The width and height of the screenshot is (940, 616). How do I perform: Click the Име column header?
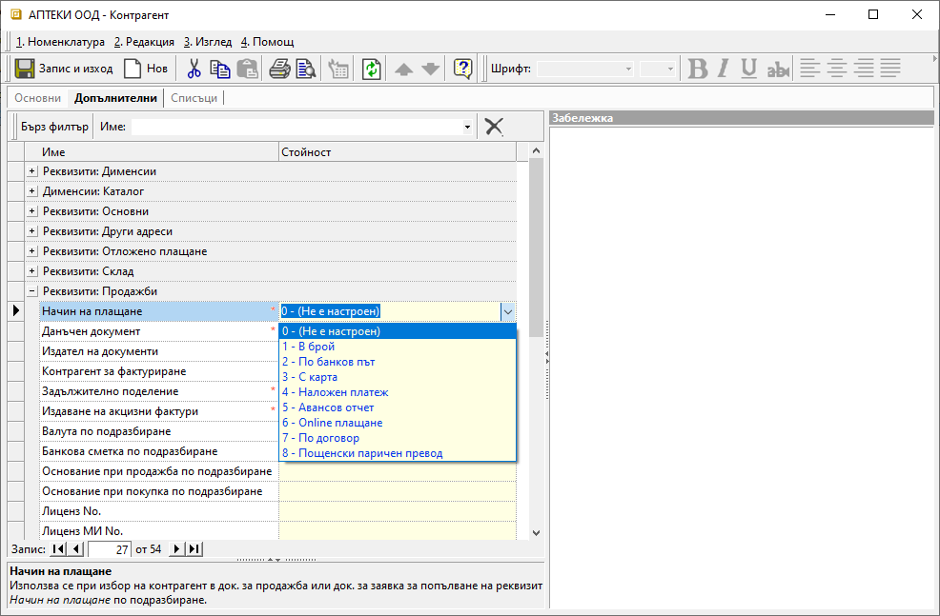153,152
